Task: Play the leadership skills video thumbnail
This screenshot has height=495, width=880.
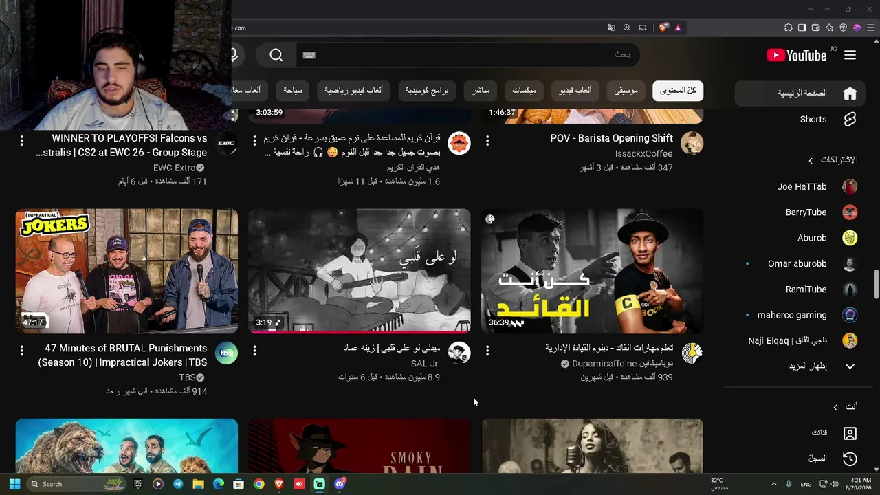Action: point(592,272)
